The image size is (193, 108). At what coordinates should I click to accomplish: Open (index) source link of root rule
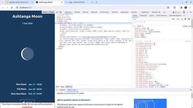[x=187, y=26]
